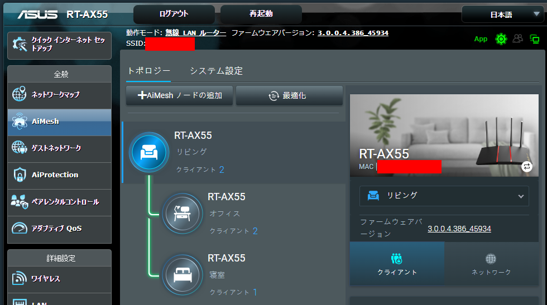Click the green gear status icon

coord(501,39)
